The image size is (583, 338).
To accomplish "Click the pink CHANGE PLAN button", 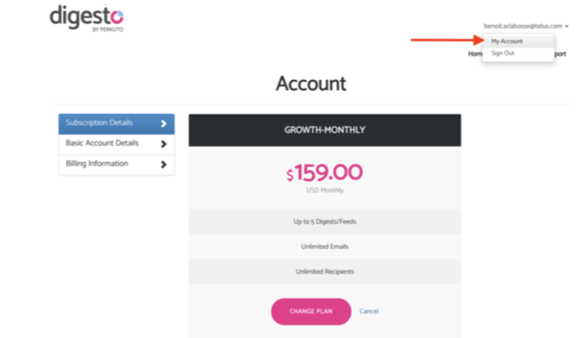I will coord(311,311).
